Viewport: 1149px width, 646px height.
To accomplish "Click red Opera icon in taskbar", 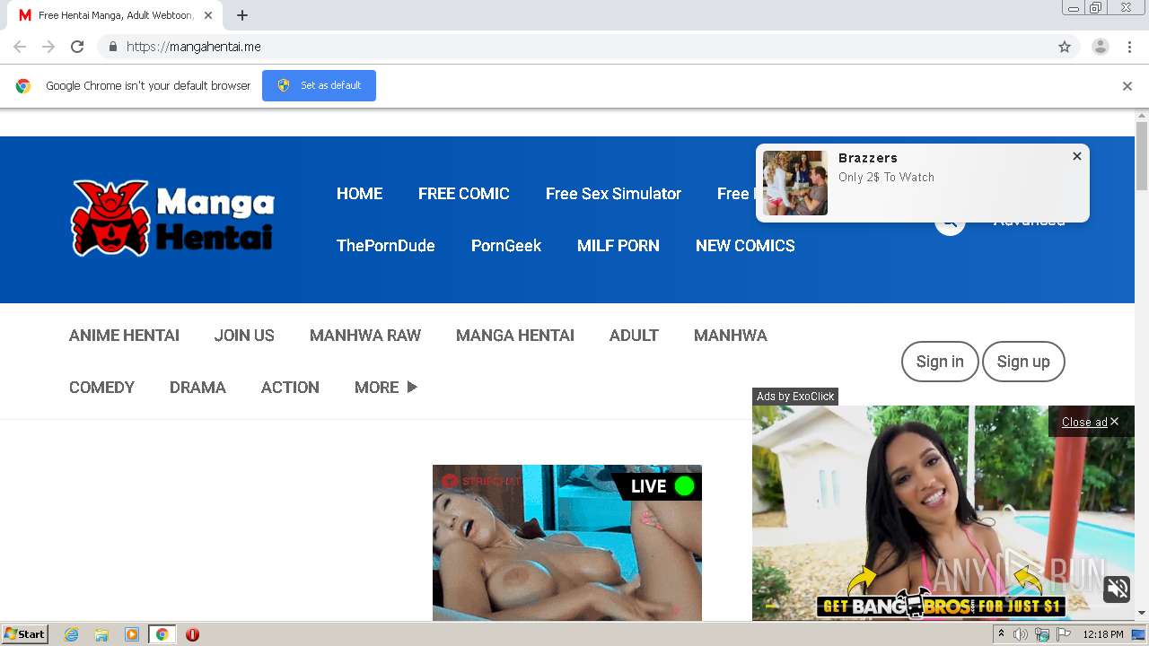I will pos(192,634).
